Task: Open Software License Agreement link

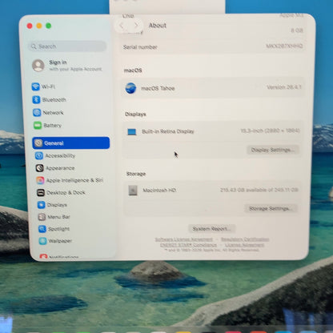Action: (184, 239)
